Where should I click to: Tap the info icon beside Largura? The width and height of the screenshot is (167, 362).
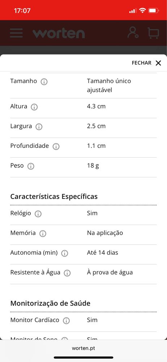coord(39,127)
